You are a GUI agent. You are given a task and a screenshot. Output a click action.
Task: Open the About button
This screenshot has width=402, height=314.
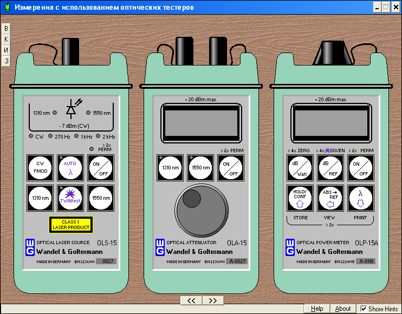tap(343, 309)
